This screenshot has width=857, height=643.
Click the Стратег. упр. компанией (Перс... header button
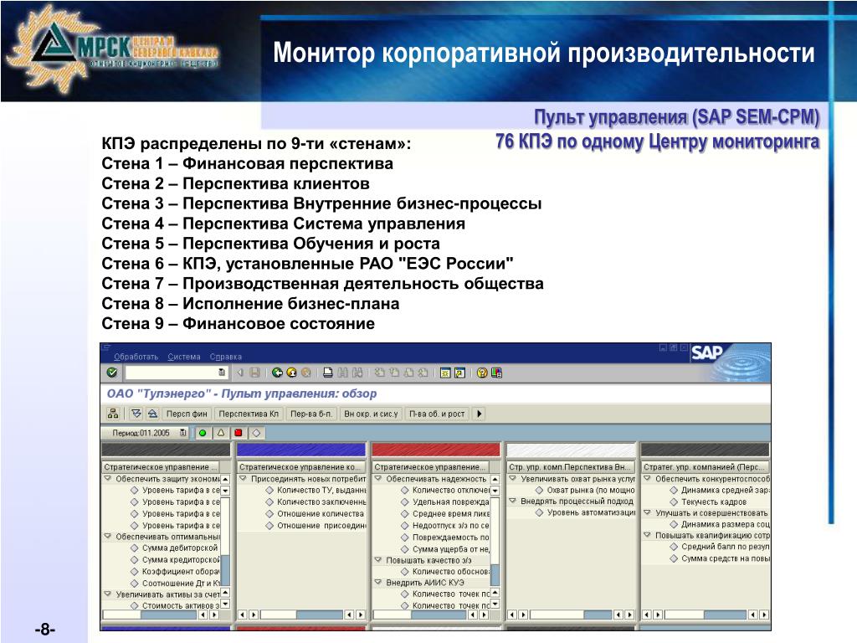(705, 467)
